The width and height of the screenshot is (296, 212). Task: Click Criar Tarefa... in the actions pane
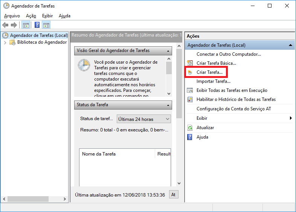[209, 72]
